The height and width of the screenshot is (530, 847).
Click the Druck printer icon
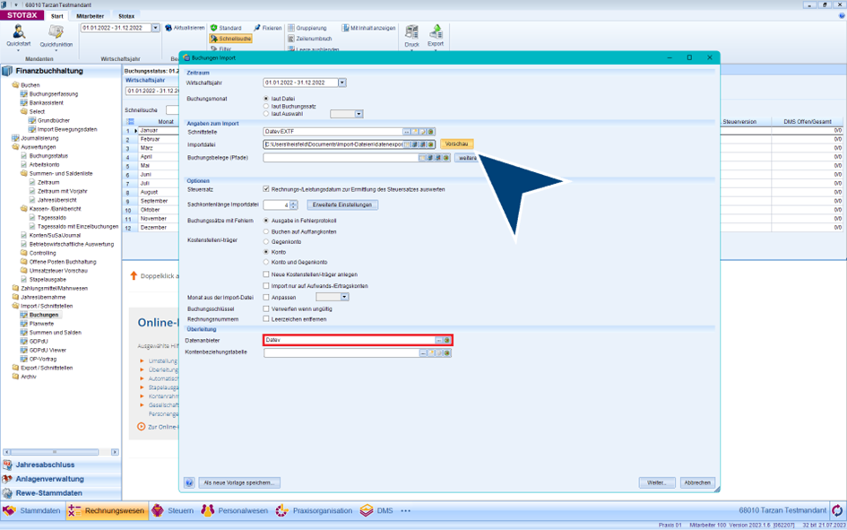click(x=411, y=32)
